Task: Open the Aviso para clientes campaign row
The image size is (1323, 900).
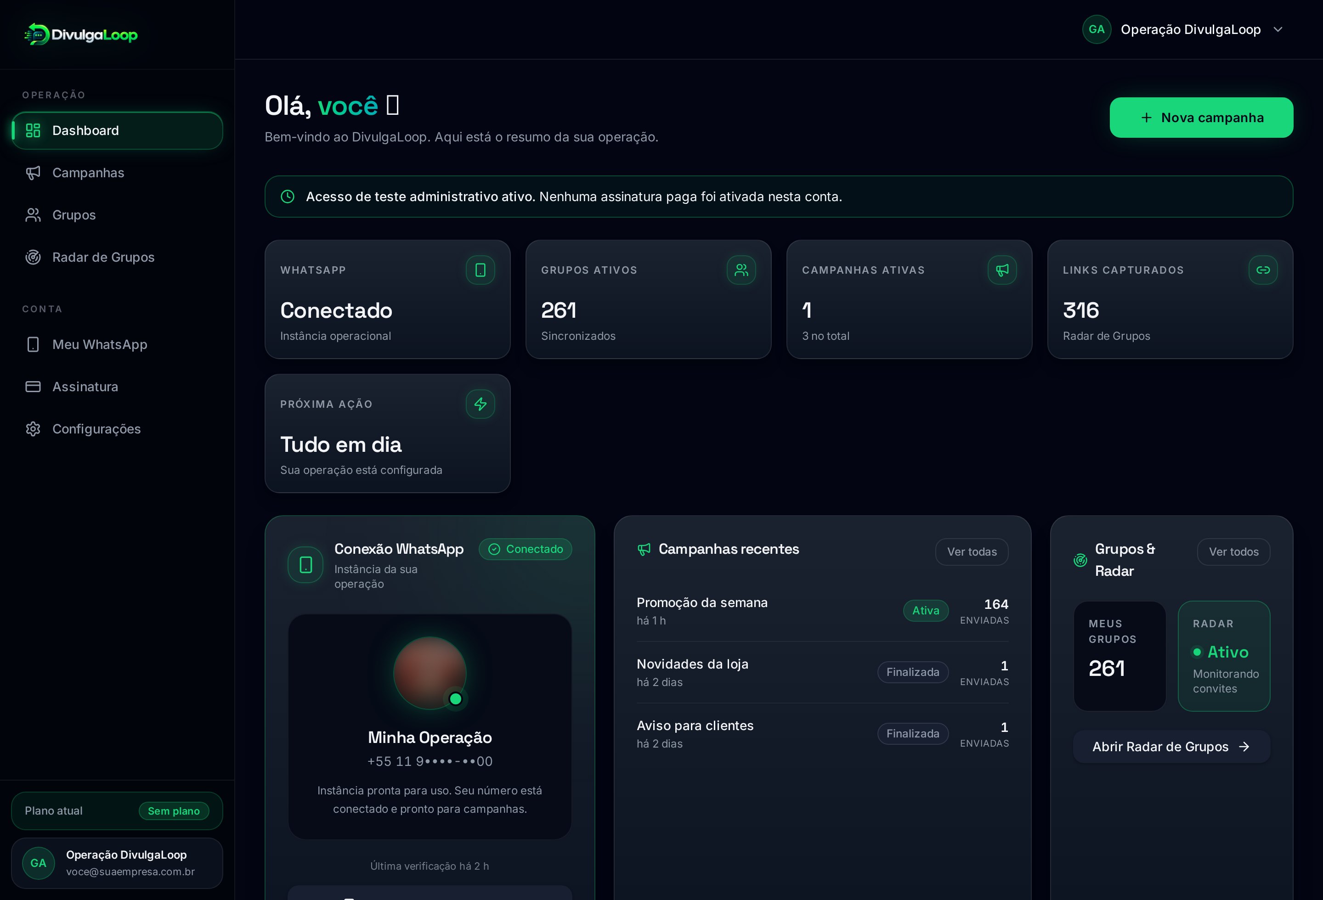Action: 823,733
